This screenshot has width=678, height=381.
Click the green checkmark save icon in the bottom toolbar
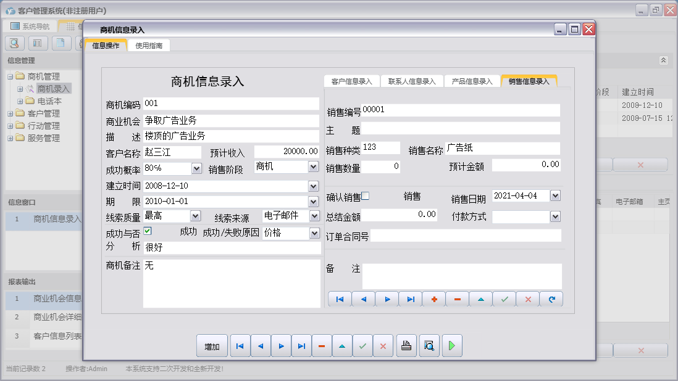click(x=362, y=346)
